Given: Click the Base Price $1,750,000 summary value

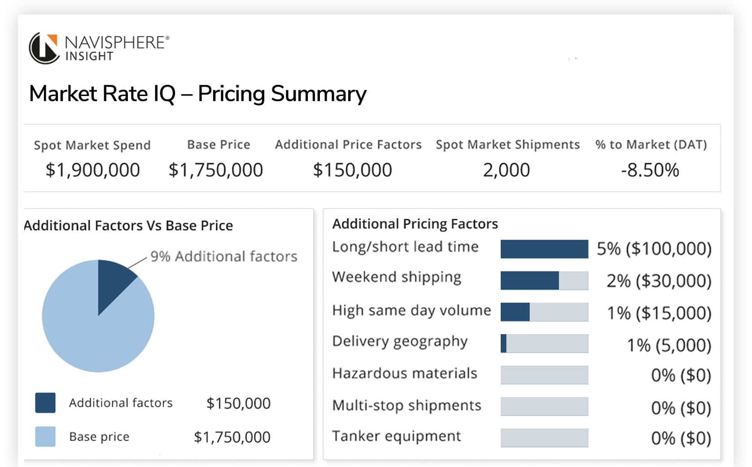Looking at the screenshot, I should click(x=215, y=170).
